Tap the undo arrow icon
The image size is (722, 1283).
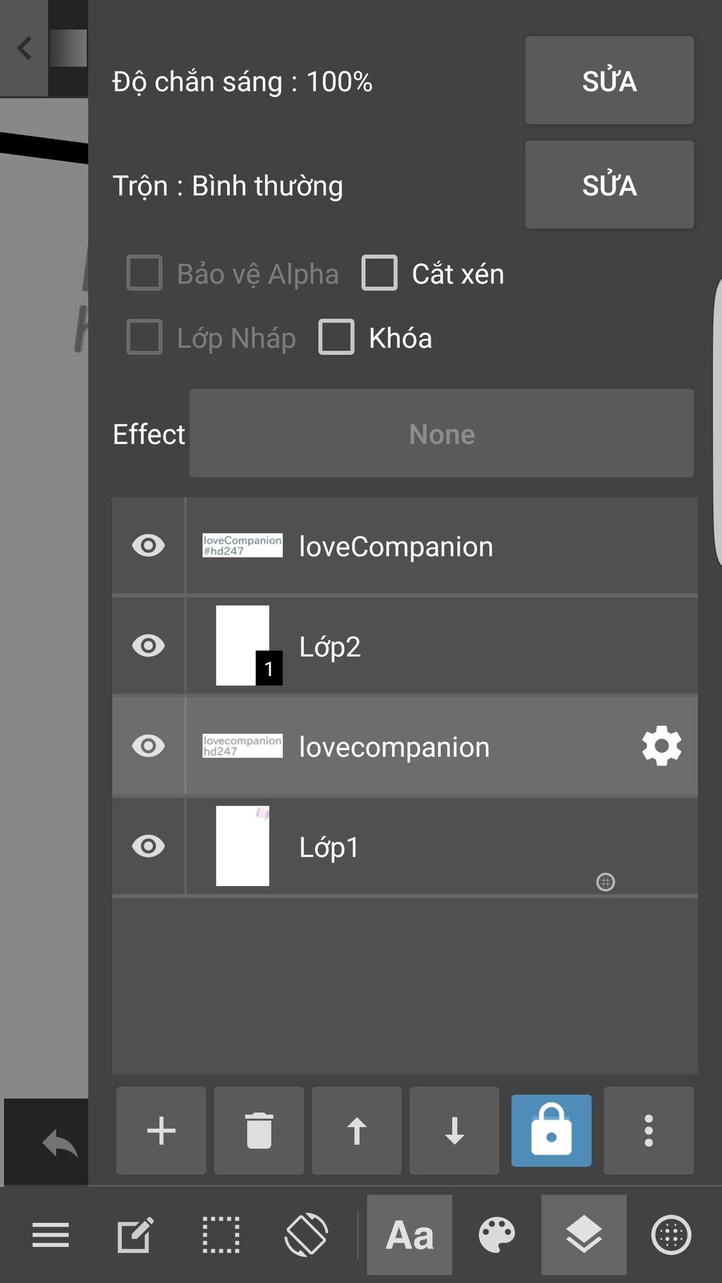(x=60, y=1143)
